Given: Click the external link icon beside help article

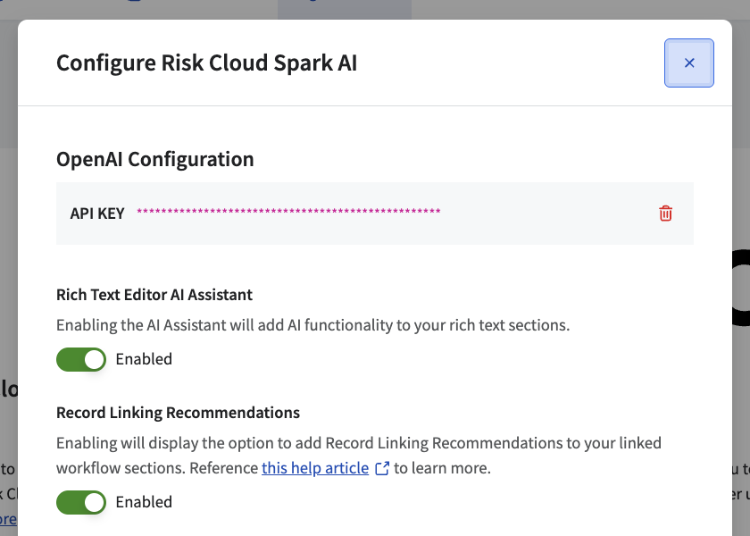Looking at the screenshot, I should (382, 468).
